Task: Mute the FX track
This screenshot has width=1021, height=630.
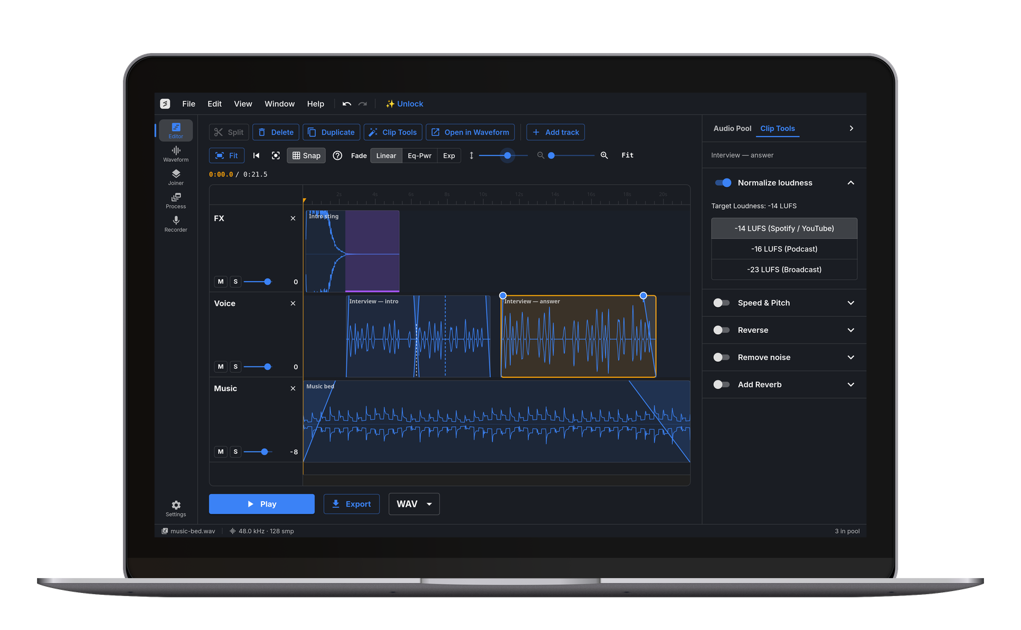Action: pyautogui.click(x=221, y=282)
